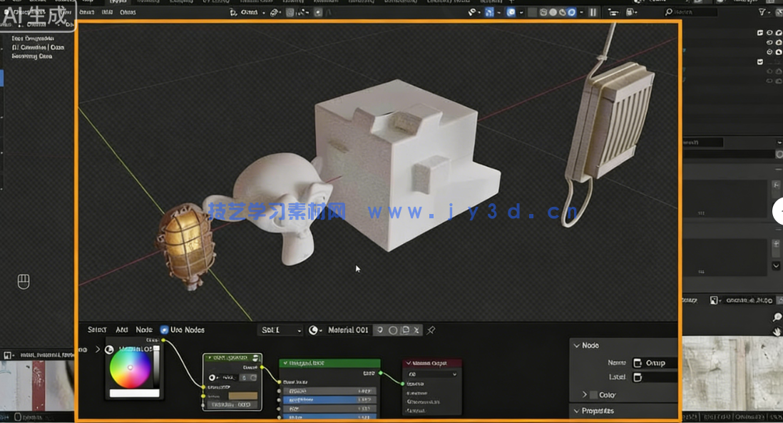This screenshot has width=783, height=423.
Task: Hide an object with its eye toggle in outliner
Action: (x=769, y=32)
